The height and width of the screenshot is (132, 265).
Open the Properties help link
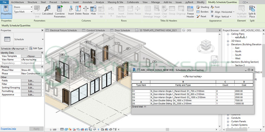click(x=8, y=129)
